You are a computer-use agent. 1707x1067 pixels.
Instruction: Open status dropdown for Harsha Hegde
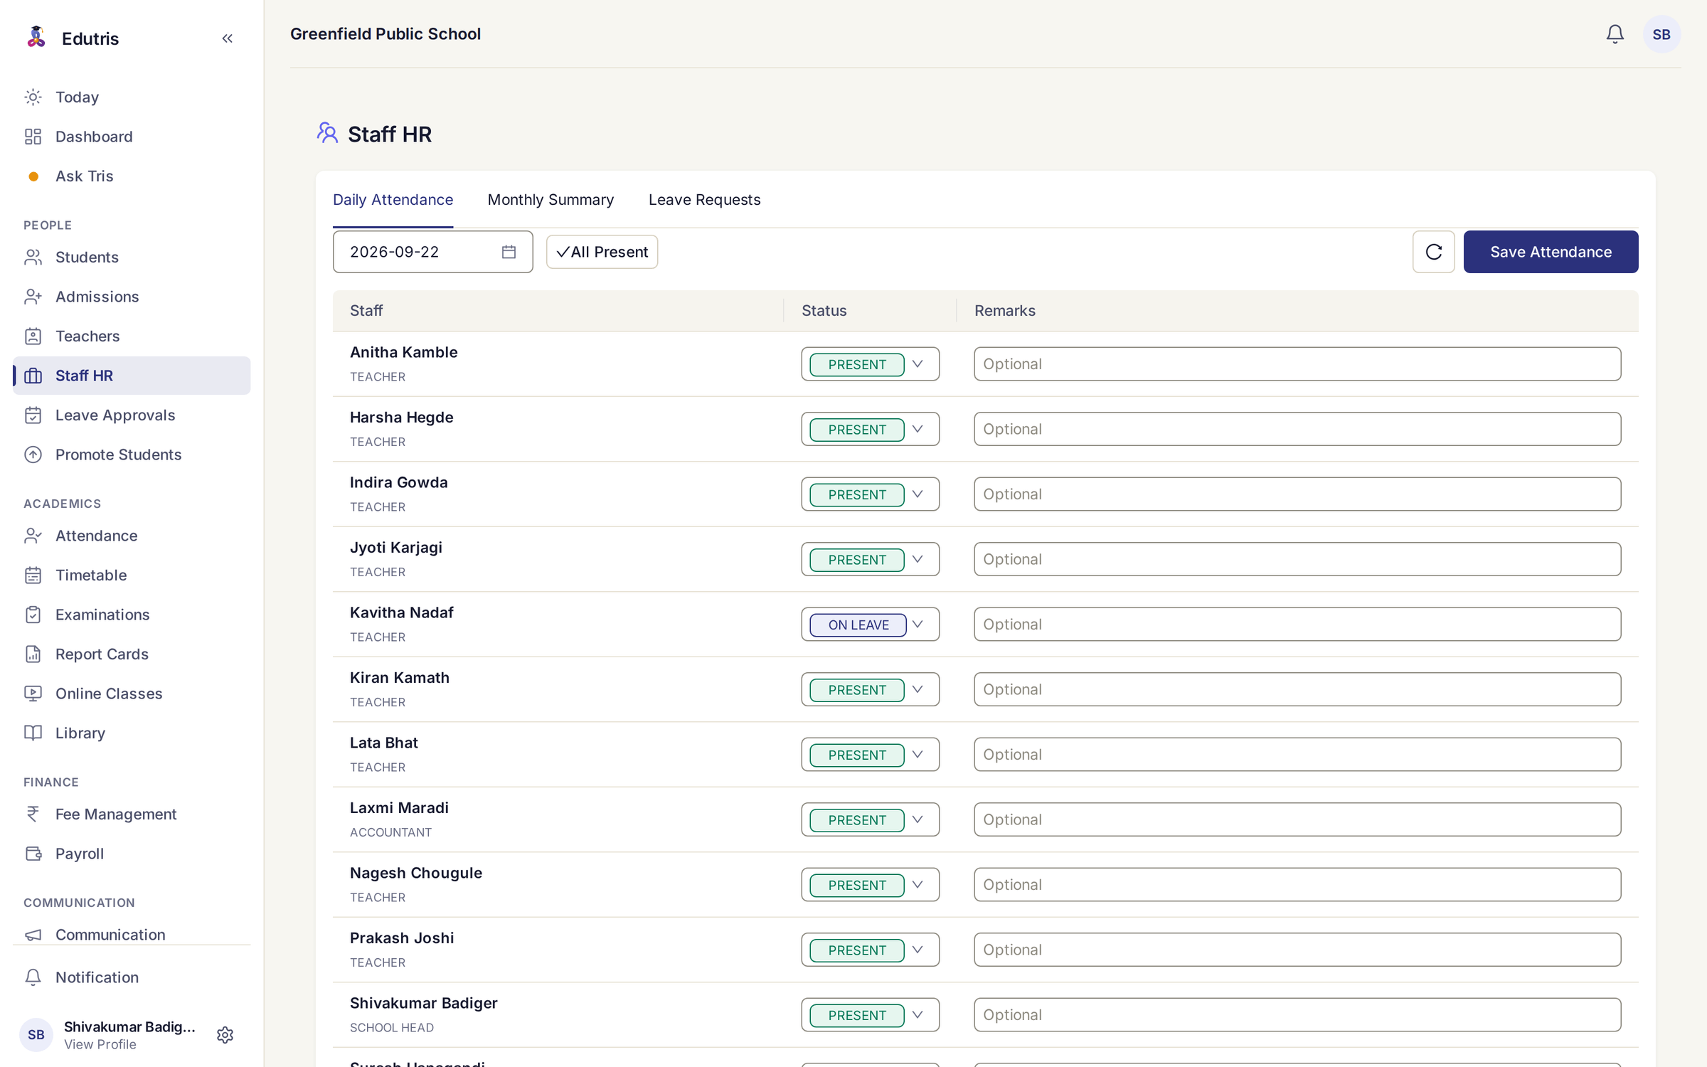coord(870,429)
